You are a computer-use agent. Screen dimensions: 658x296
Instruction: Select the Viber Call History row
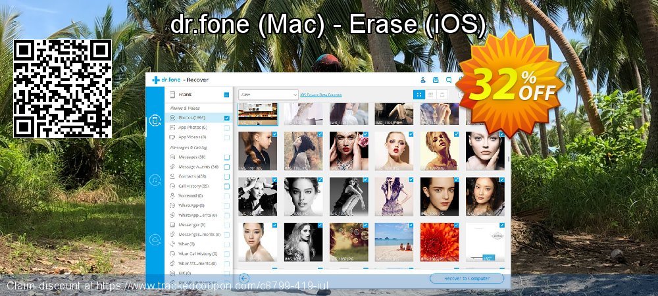point(199,254)
